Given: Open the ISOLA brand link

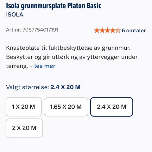Looking at the screenshot, I should click(15, 15).
